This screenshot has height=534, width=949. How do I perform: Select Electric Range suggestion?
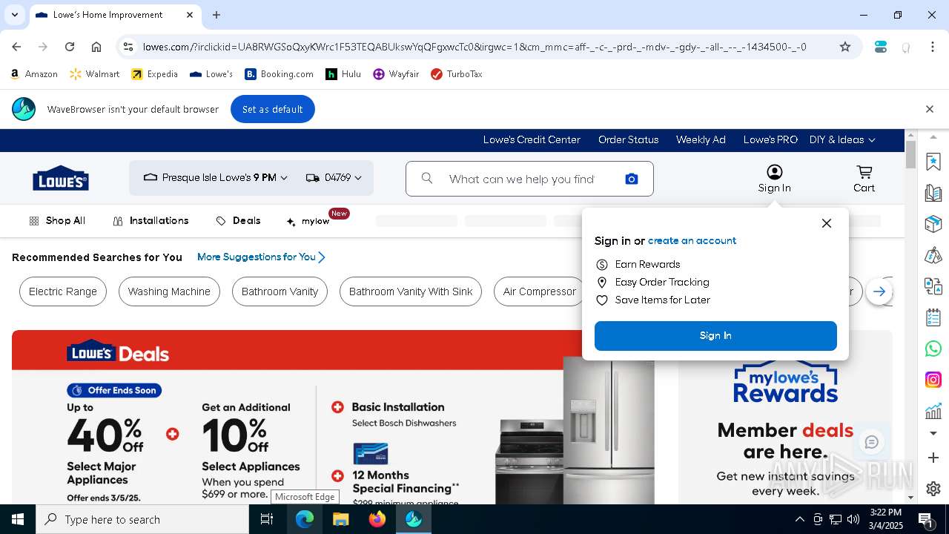pyautogui.click(x=63, y=291)
